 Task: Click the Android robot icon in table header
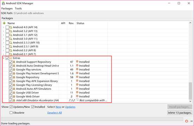4,23
